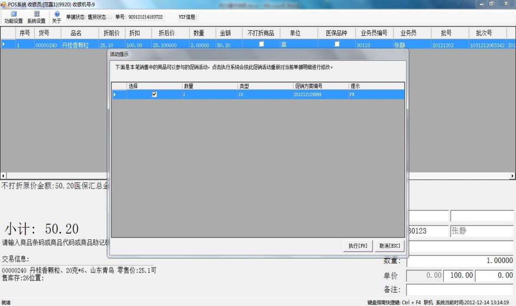The image size is (516, 306).
Task: Click salesperson cell 张静 in main grid
Action: point(412,44)
